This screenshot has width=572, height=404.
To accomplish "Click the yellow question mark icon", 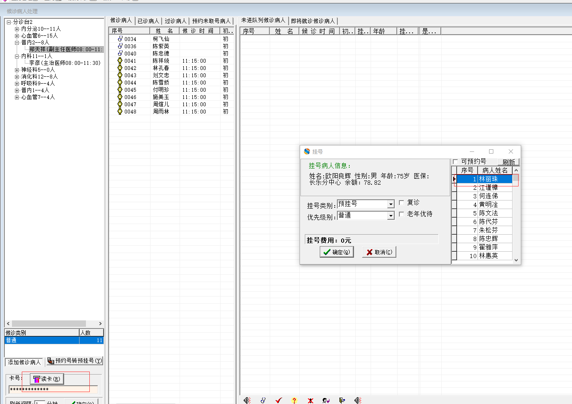I will pos(294,400).
